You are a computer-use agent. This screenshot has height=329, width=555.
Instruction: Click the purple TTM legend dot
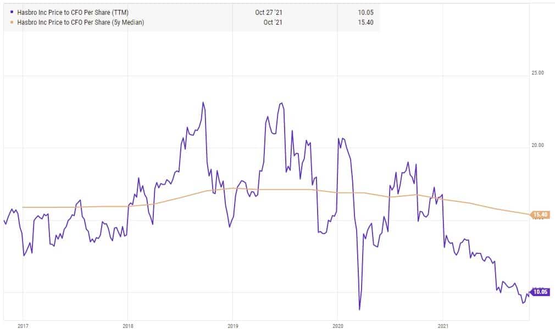click(x=12, y=12)
